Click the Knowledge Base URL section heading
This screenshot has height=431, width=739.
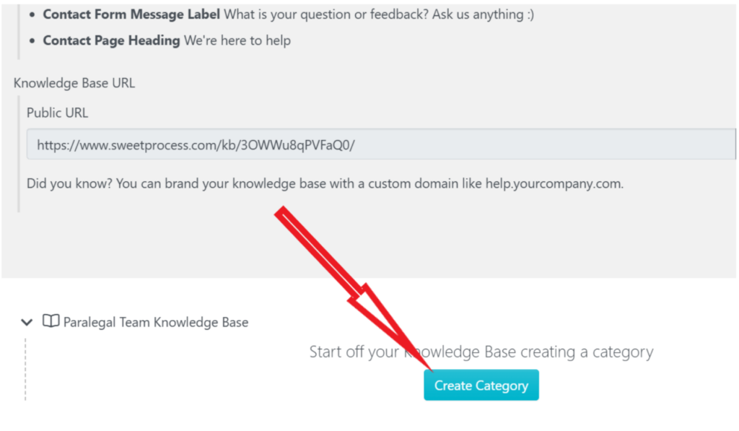[x=74, y=82]
